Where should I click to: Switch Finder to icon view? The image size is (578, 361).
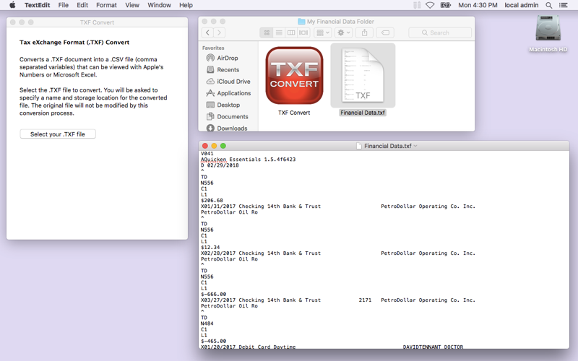(267, 32)
